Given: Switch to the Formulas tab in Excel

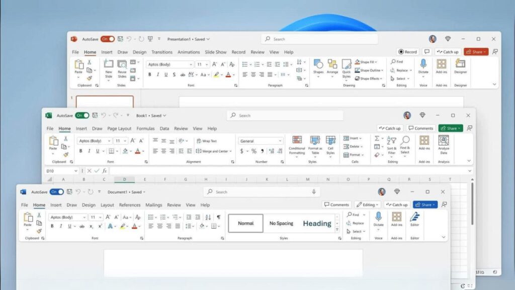Looking at the screenshot, I should pos(145,128).
